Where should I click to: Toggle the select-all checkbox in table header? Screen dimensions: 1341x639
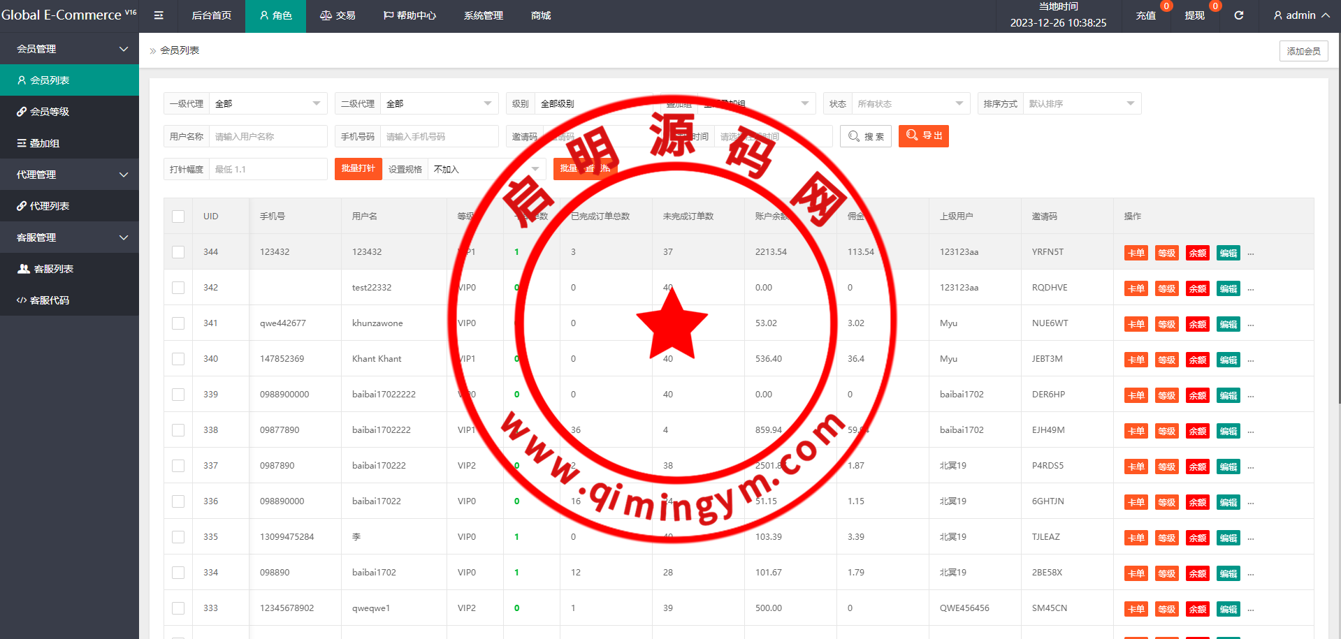coord(178,216)
